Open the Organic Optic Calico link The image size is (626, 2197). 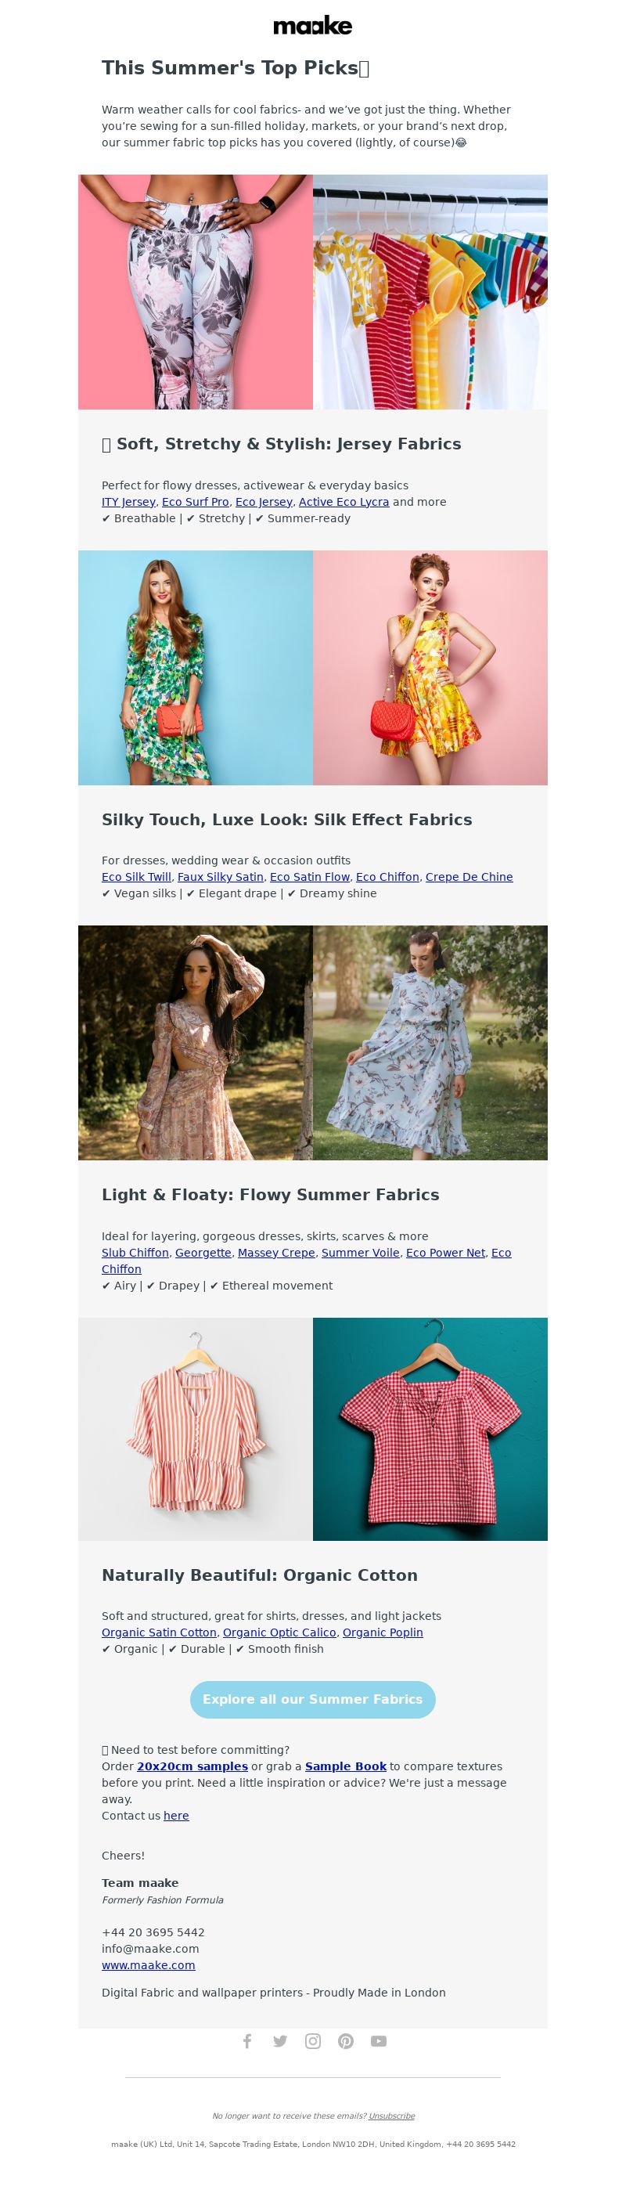[279, 1632]
